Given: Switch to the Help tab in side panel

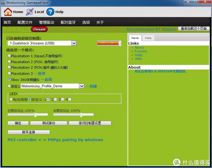Looking at the screenshot, I should coord(148,38).
